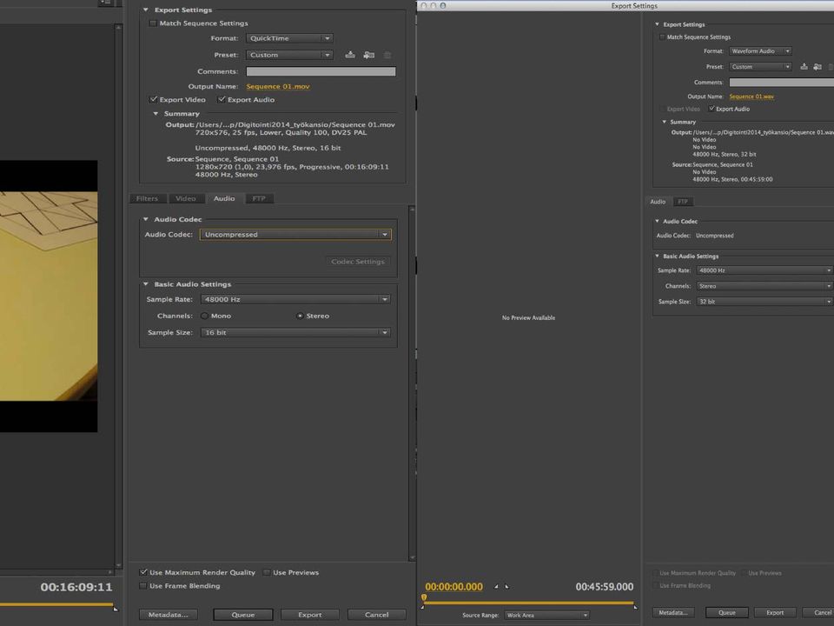Collapse Basic Audio Settings in the Waveform Audio window

(657, 256)
